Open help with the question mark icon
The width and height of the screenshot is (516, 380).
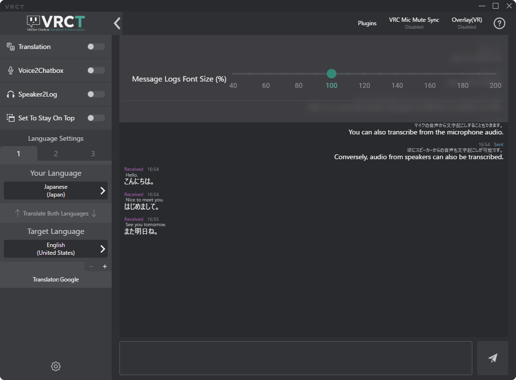pyautogui.click(x=499, y=23)
